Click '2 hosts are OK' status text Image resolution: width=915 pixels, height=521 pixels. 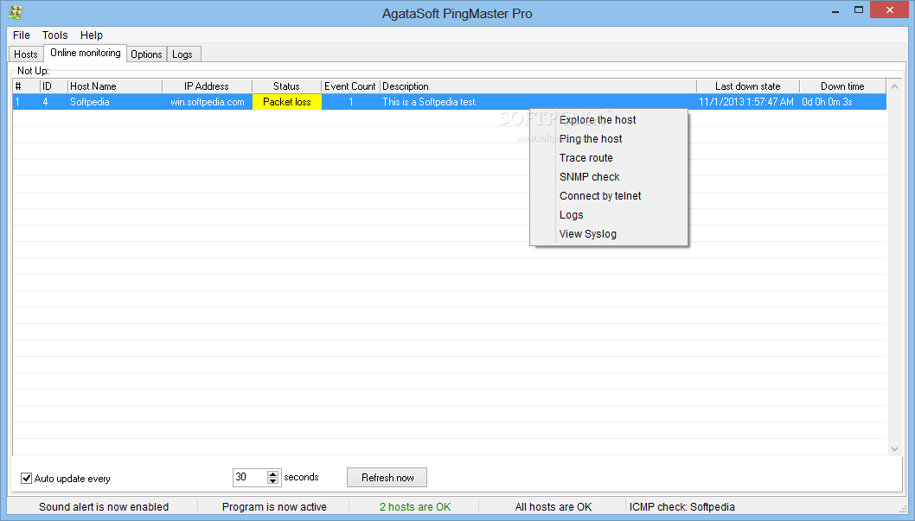pyautogui.click(x=415, y=507)
